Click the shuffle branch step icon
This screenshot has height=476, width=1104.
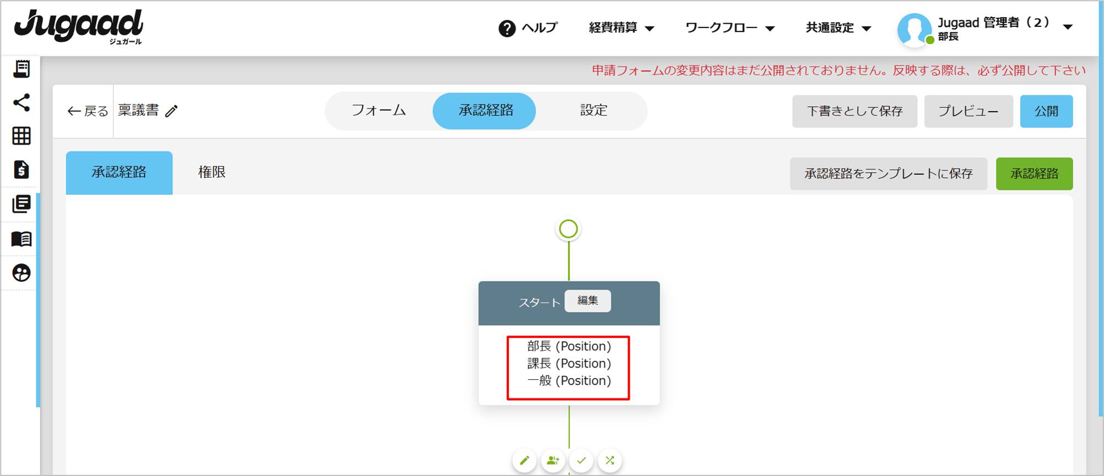(x=610, y=461)
